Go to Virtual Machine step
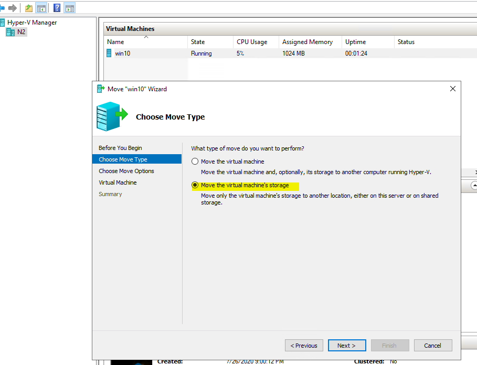Screen dimensions: 477x365 click(x=118, y=182)
